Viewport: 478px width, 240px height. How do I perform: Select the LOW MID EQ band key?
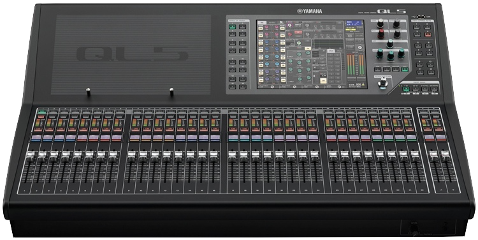coord(387,70)
